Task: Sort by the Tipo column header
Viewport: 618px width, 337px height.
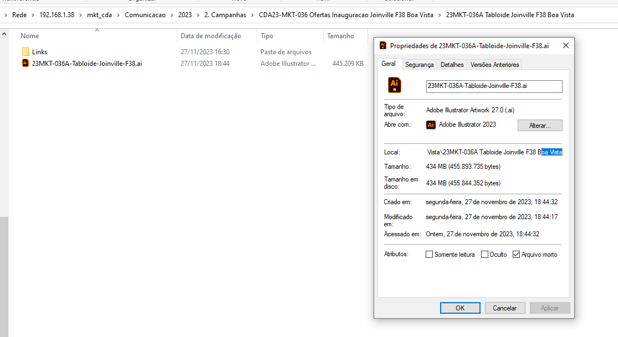Action: 290,36
